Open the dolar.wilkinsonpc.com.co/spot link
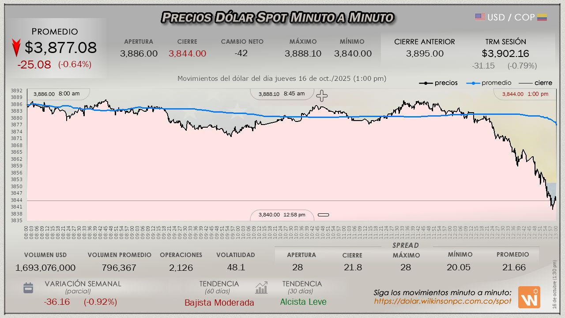This screenshot has height=318, width=565. click(442, 301)
